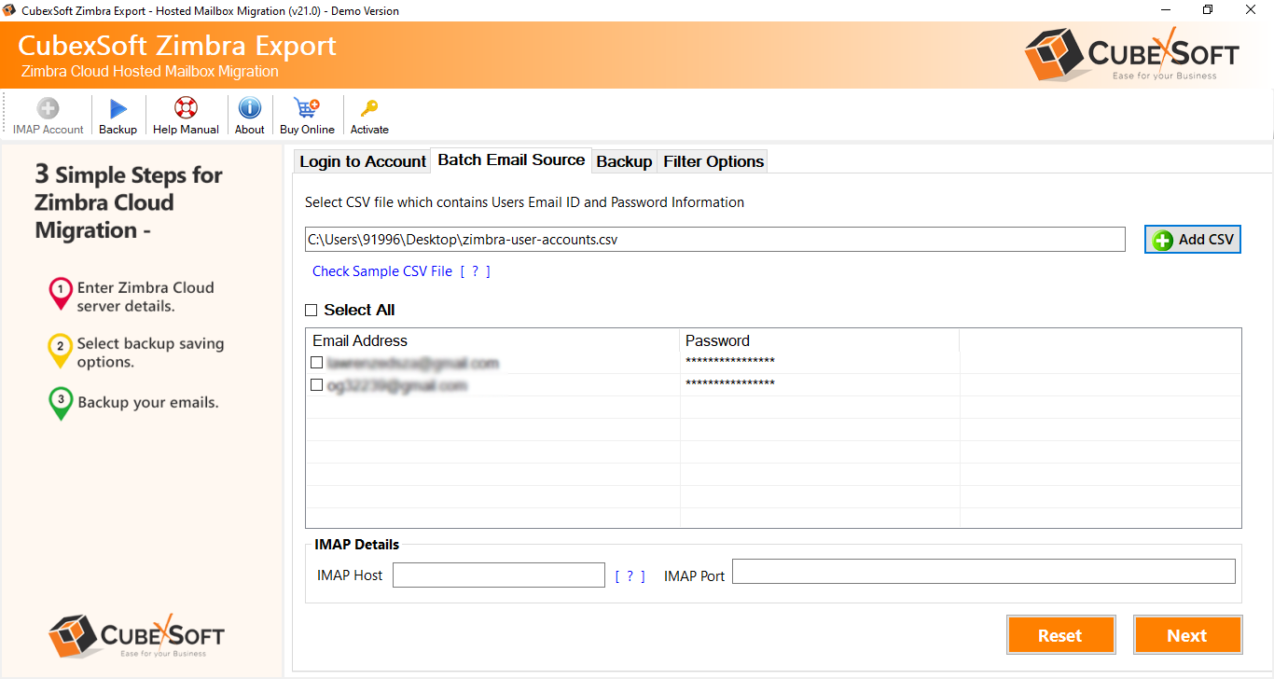
Task: Open the Filter Options tab
Action: pyautogui.click(x=713, y=161)
